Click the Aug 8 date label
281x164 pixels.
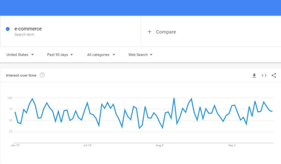coord(159,145)
